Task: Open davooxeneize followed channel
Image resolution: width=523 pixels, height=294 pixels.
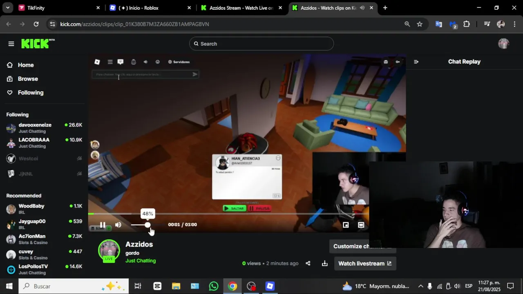Action: tap(44, 128)
